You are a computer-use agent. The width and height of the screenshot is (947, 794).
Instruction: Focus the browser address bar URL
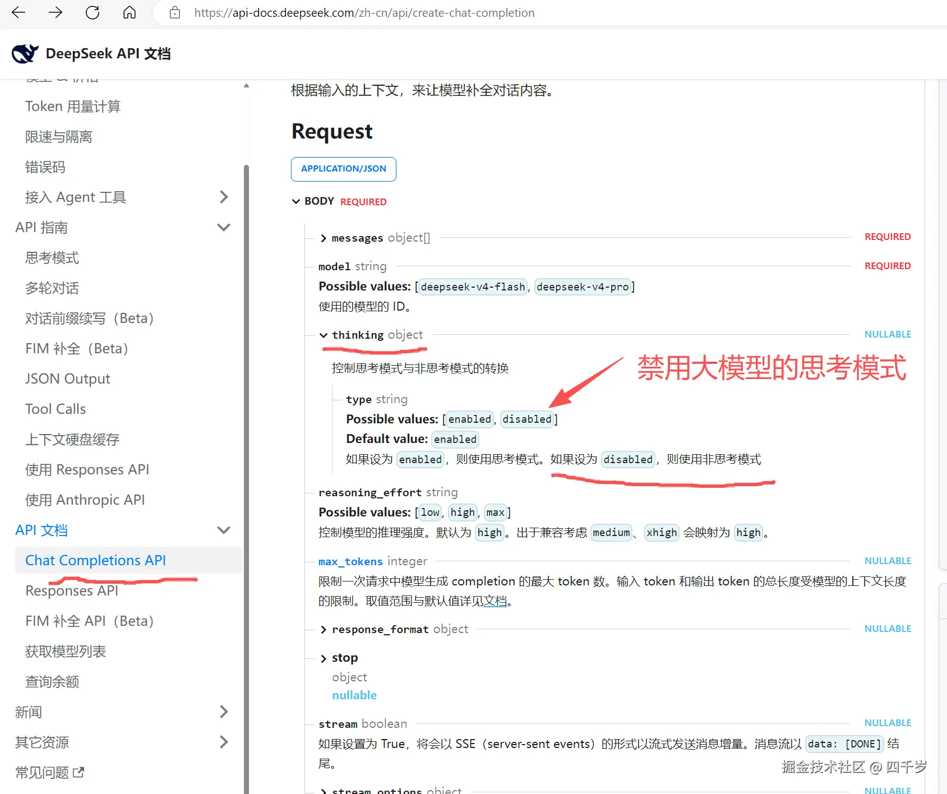click(364, 12)
